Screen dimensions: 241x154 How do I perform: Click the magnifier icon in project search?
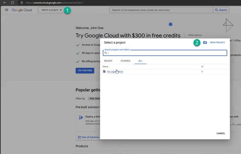click(106, 53)
